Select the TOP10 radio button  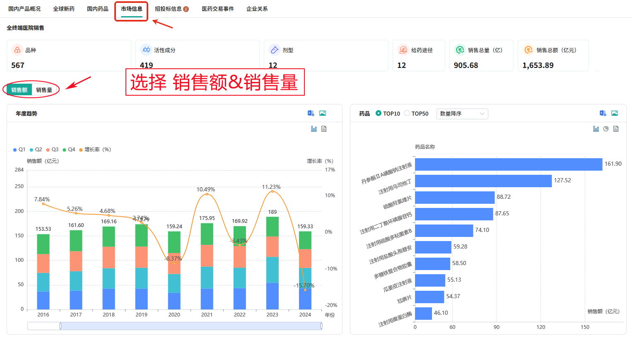point(379,113)
